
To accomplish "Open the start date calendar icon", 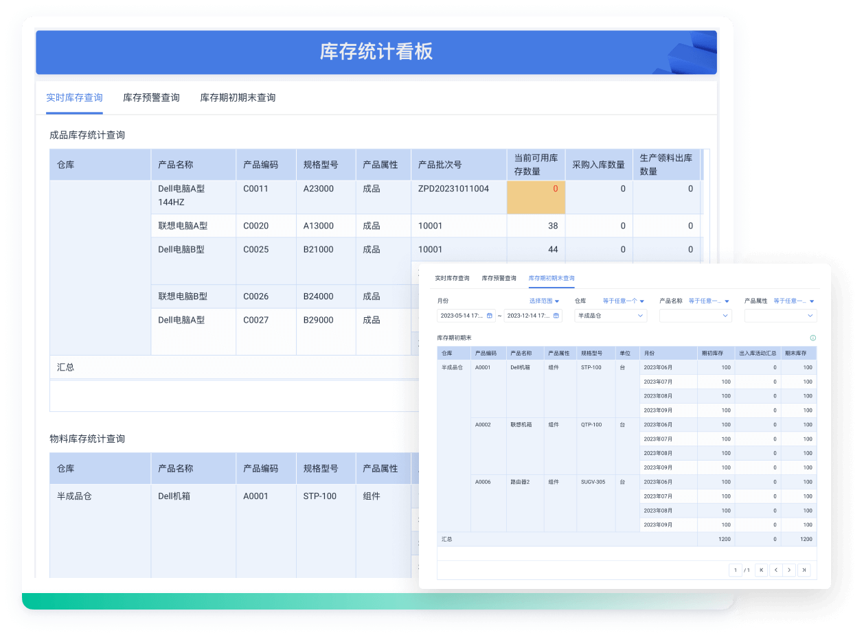I will [490, 316].
